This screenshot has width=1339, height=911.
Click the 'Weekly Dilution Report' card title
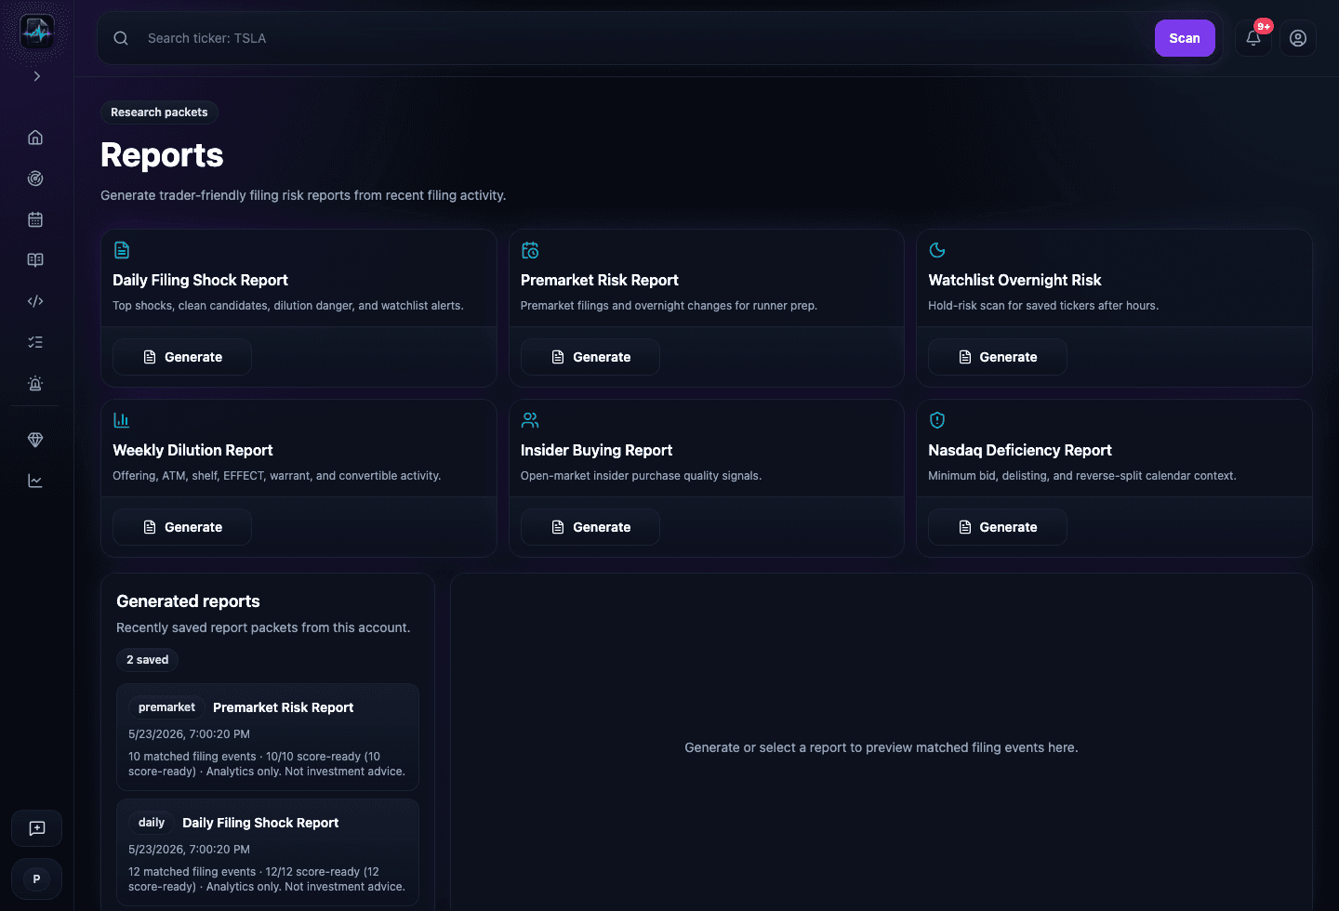pyautogui.click(x=192, y=450)
